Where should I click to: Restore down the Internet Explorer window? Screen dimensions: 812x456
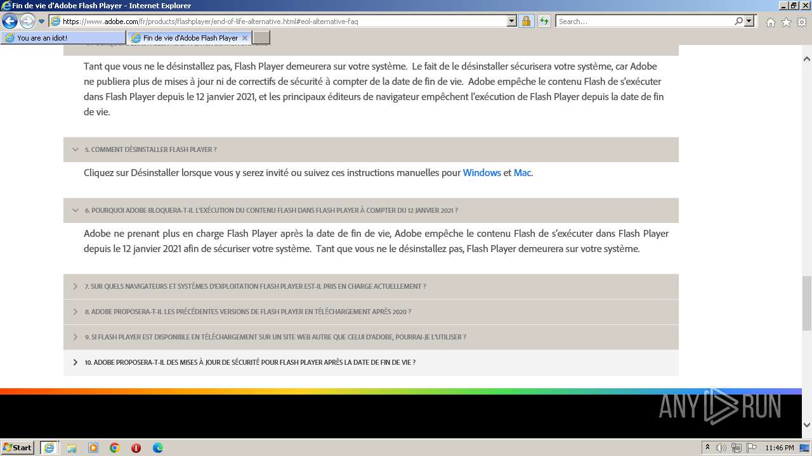(794, 6)
